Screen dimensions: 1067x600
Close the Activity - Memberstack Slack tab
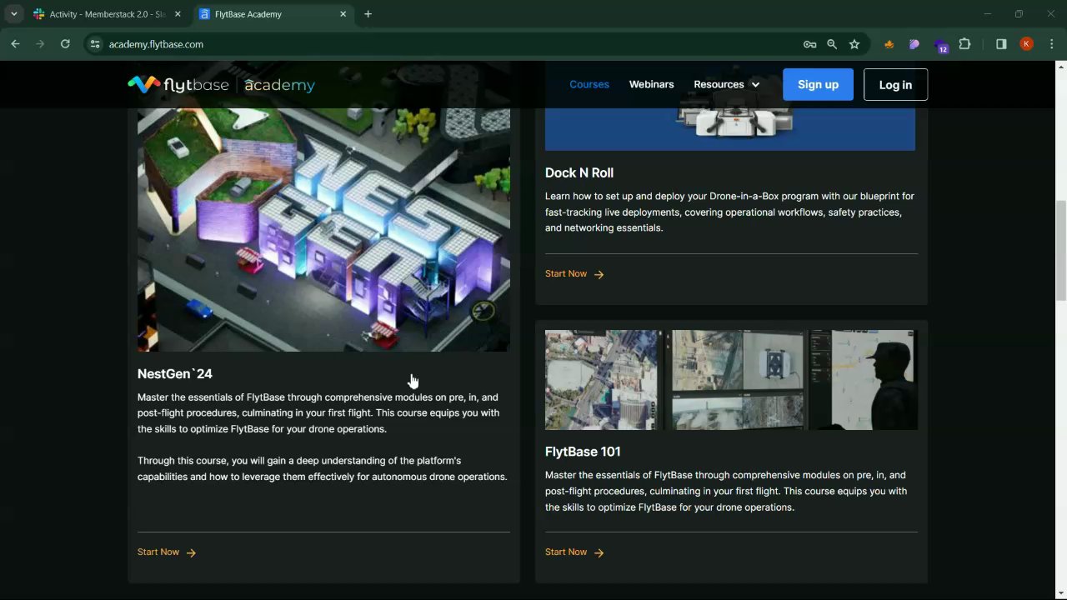point(178,14)
